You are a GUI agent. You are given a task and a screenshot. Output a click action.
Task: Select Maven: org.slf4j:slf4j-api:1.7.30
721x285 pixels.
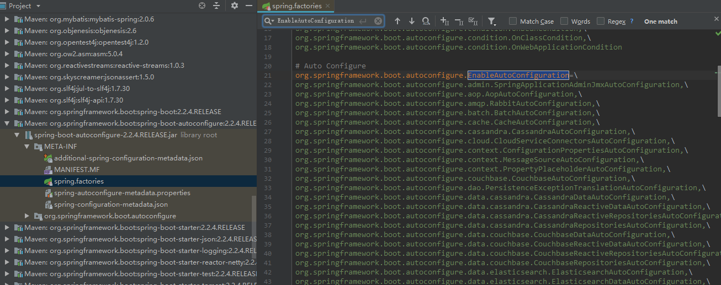[73, 100]
